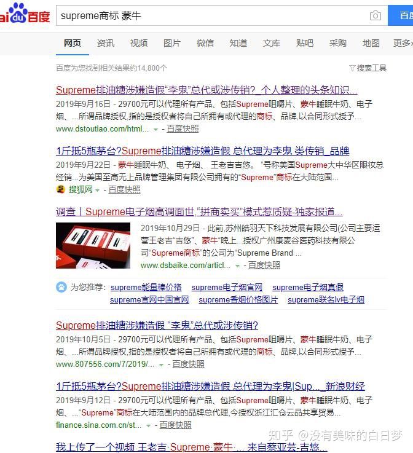Image resolution: width=413 pixels, height=453 pixels.
Task: Open 百度快照 for finance.sina.com.cn result
Action: [x=176, y=425]
